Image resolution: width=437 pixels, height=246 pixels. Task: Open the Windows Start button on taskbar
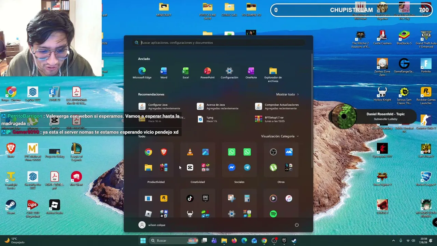point(143,241)
